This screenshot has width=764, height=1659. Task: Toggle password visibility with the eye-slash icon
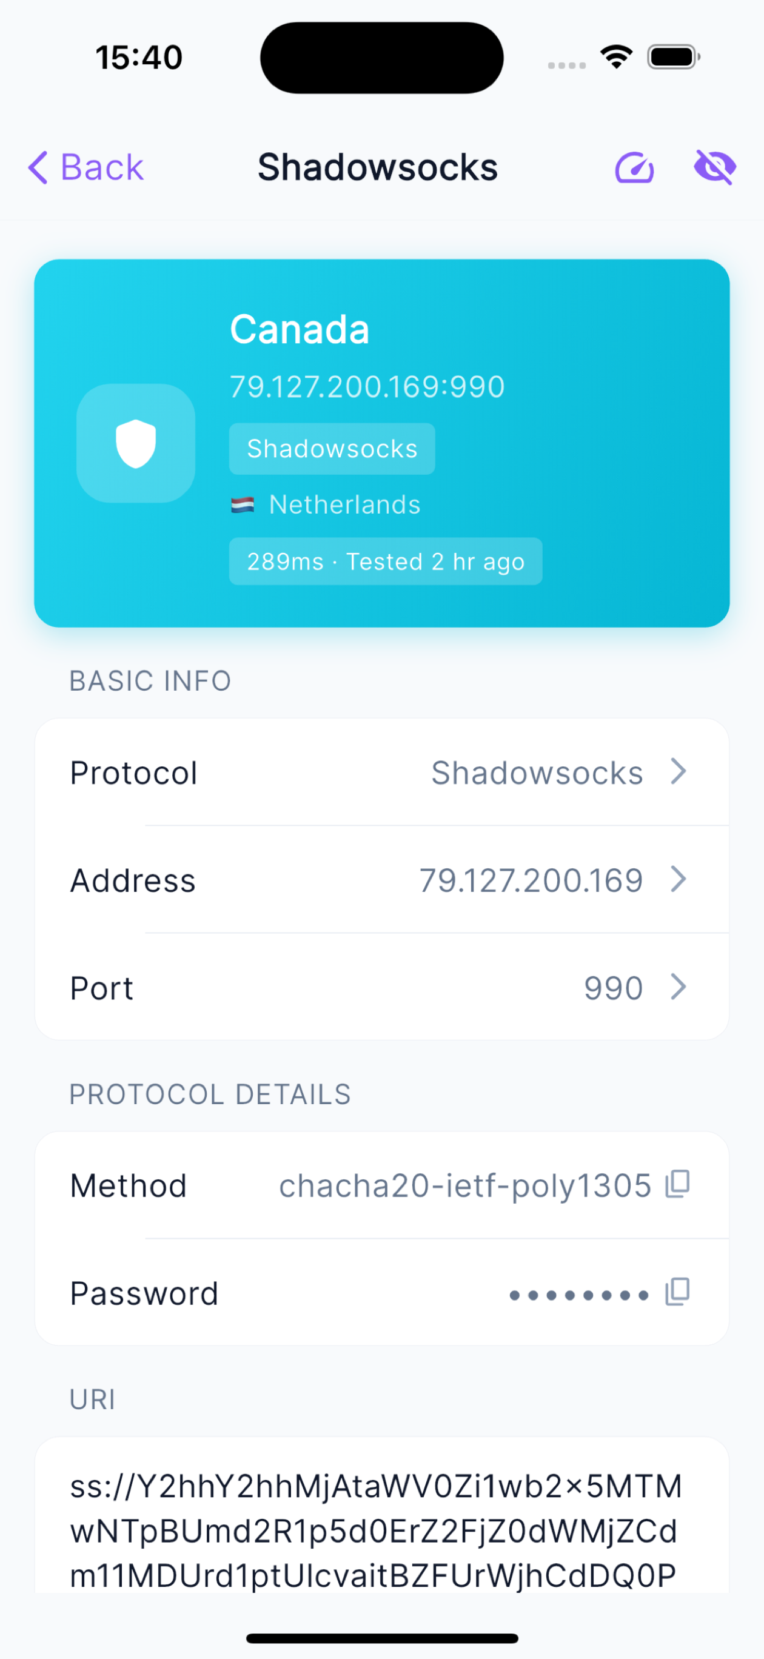(x=715, y=167)
